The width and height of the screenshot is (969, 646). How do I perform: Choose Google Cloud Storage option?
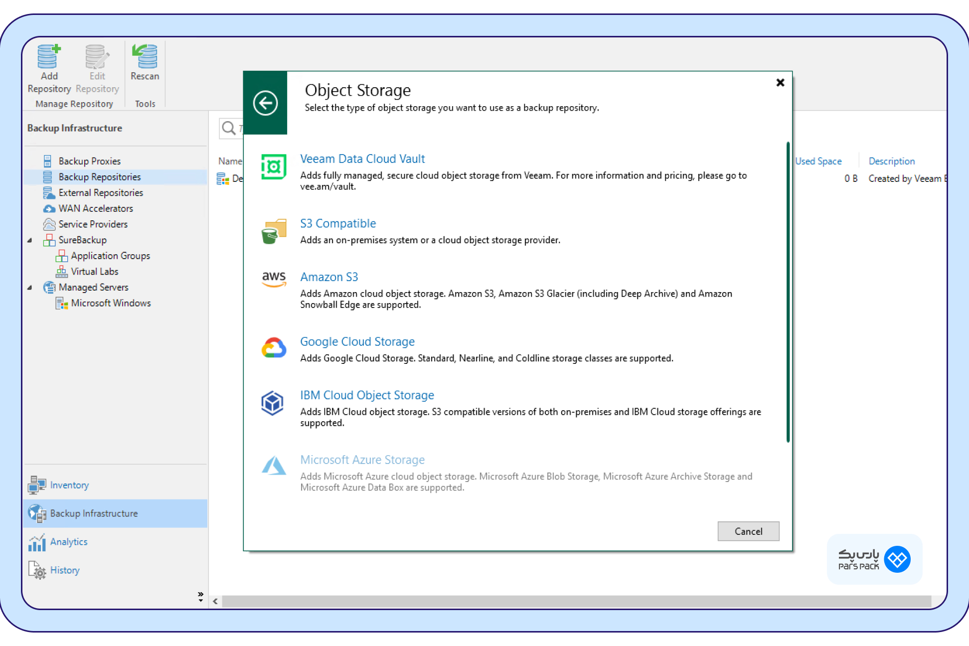coord(357,341)
